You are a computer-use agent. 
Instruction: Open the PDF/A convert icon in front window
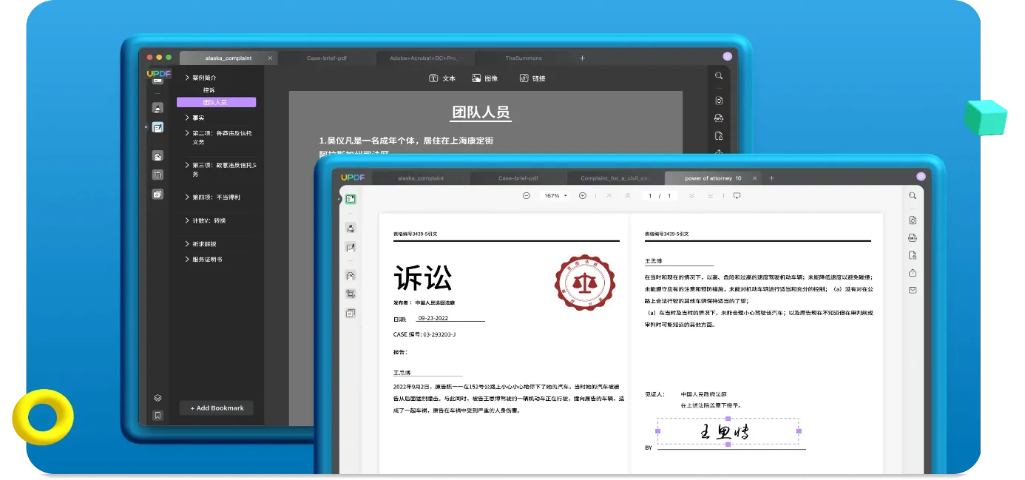913,237
